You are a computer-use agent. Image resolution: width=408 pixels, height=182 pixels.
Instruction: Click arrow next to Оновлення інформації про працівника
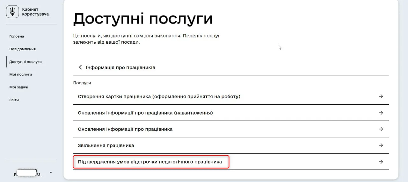(381, 129)
